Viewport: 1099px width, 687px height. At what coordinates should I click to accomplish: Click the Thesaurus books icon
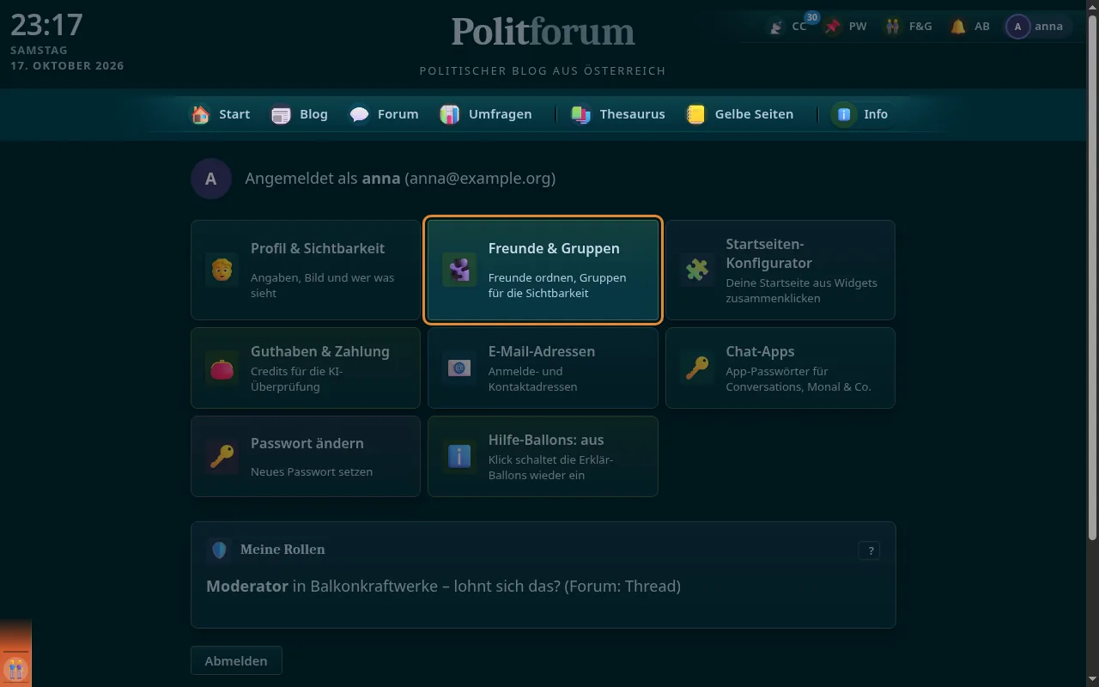coord(581,114)
